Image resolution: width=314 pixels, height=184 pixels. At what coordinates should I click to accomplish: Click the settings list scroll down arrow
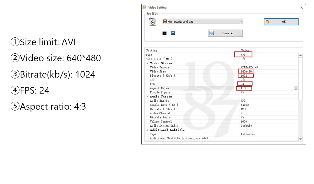pyautogui.click(x=300, y=139)
